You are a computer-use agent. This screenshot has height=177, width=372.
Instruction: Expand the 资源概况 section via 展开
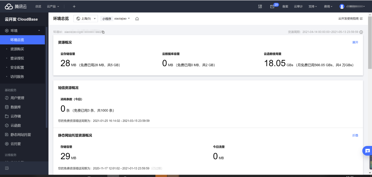[x=355, y=42]
